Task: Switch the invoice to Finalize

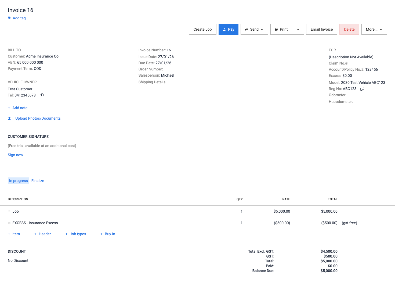Action: (x=38, y=181)
